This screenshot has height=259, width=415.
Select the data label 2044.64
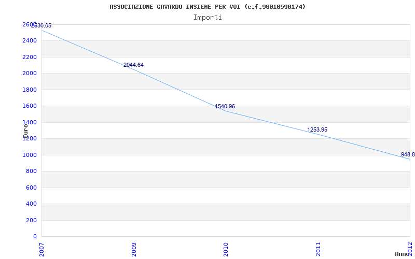coord(134,65)
